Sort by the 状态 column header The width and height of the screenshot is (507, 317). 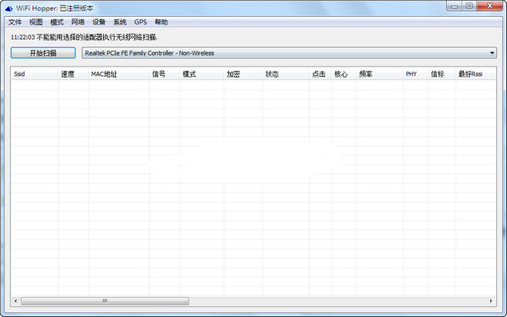286,74
